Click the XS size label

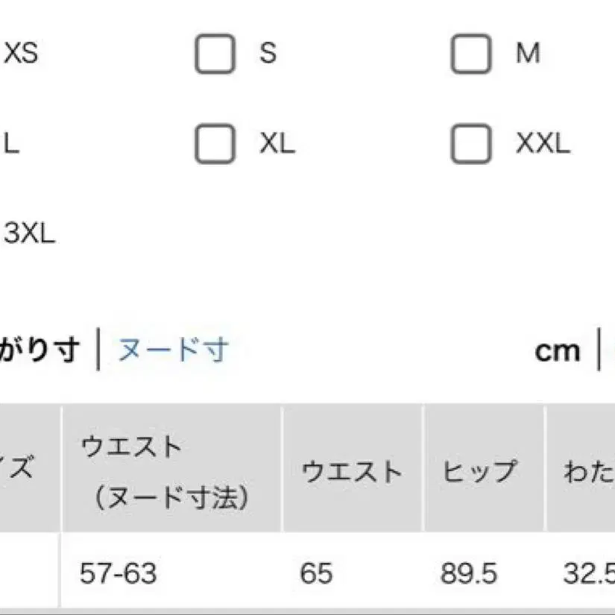21,54
